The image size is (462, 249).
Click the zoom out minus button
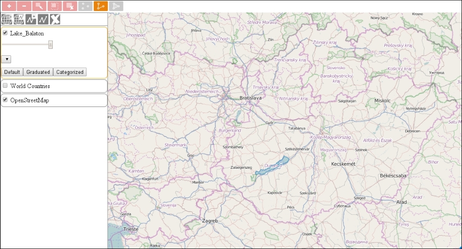(24, 6)
